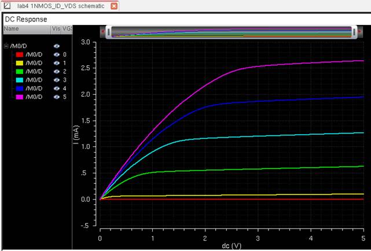
Task: Toggle visibility of the /M0/D parent group
Action: (x=57, y=45)
